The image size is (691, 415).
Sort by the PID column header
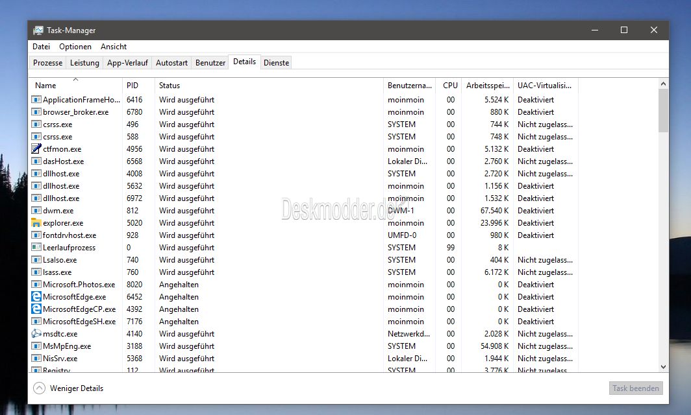pos(138,86)
